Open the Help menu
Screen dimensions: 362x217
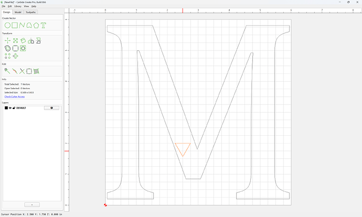click(x=34, y=6)
